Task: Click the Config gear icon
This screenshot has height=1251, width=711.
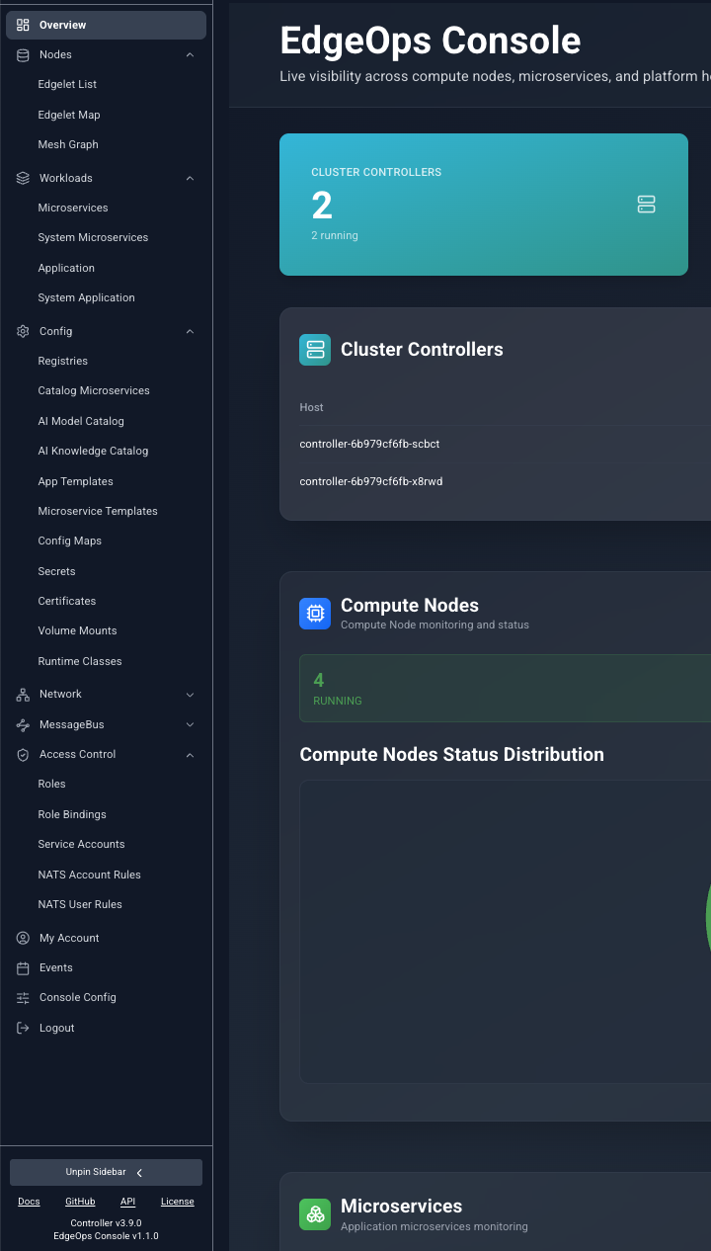Action: (23, 331)
